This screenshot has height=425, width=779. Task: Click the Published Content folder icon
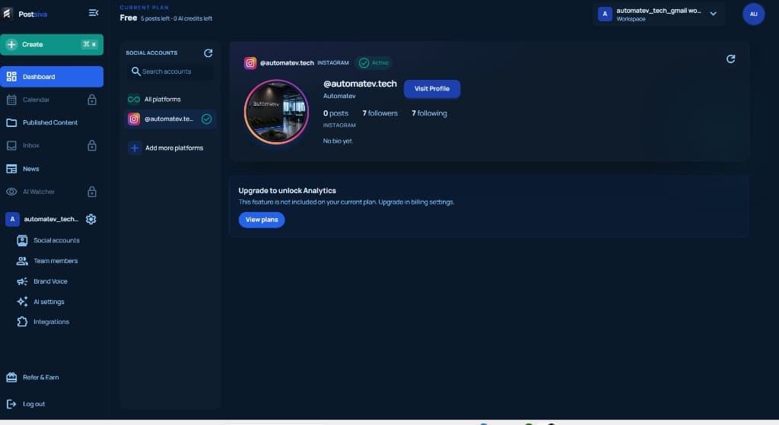[x=11, y=122]
